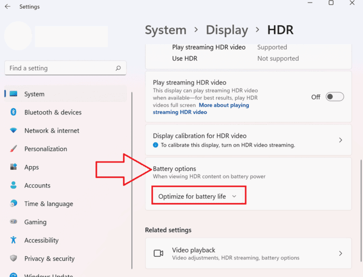Open Bluetooth & devices settings
The width and height of the screenshot is (363, 277).
point(65,112)
